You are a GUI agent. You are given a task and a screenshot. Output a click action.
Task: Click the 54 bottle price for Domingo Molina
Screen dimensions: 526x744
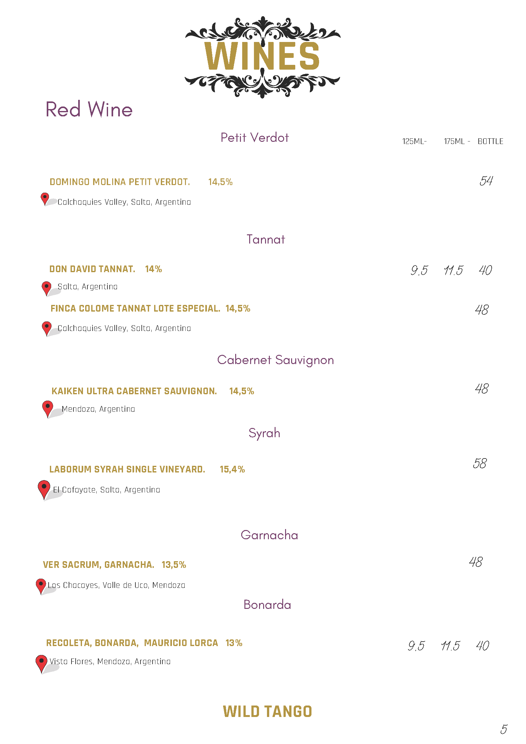(x=486, y=181)
